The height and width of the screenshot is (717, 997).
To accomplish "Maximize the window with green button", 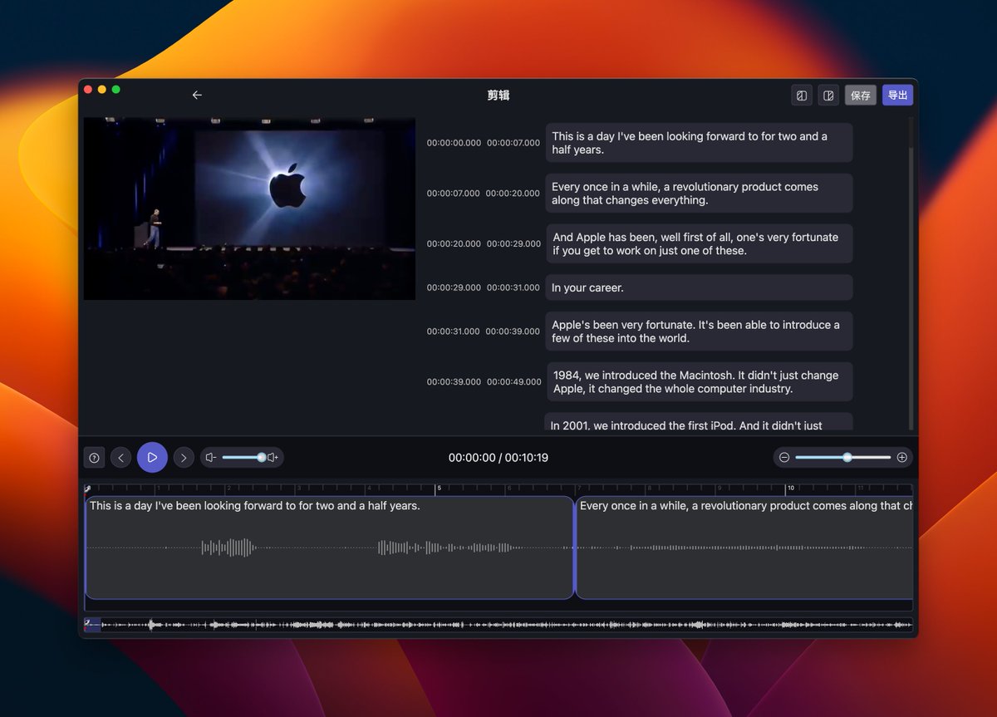I will click(116, 90).
